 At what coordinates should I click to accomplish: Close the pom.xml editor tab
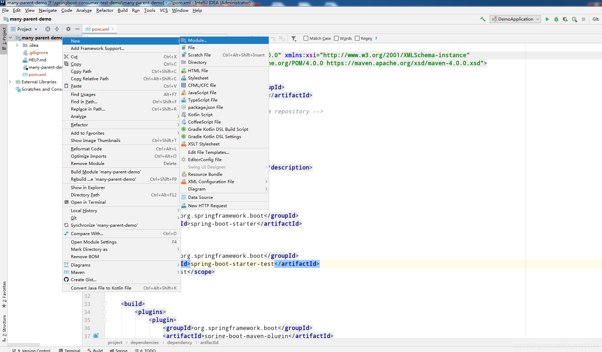click(113, 29)
